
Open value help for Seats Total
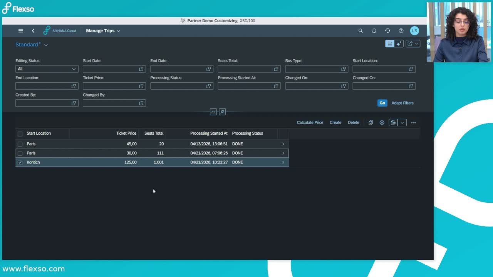pos(276,69)
